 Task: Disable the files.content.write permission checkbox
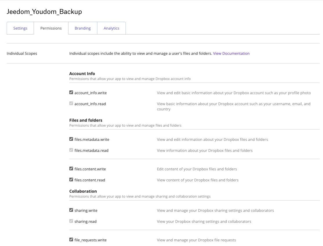[x=71, y=169]
